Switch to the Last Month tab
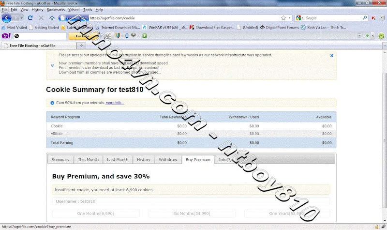This screenshot has width=387, height=230. pyautogui.click(x=118, y=160)
